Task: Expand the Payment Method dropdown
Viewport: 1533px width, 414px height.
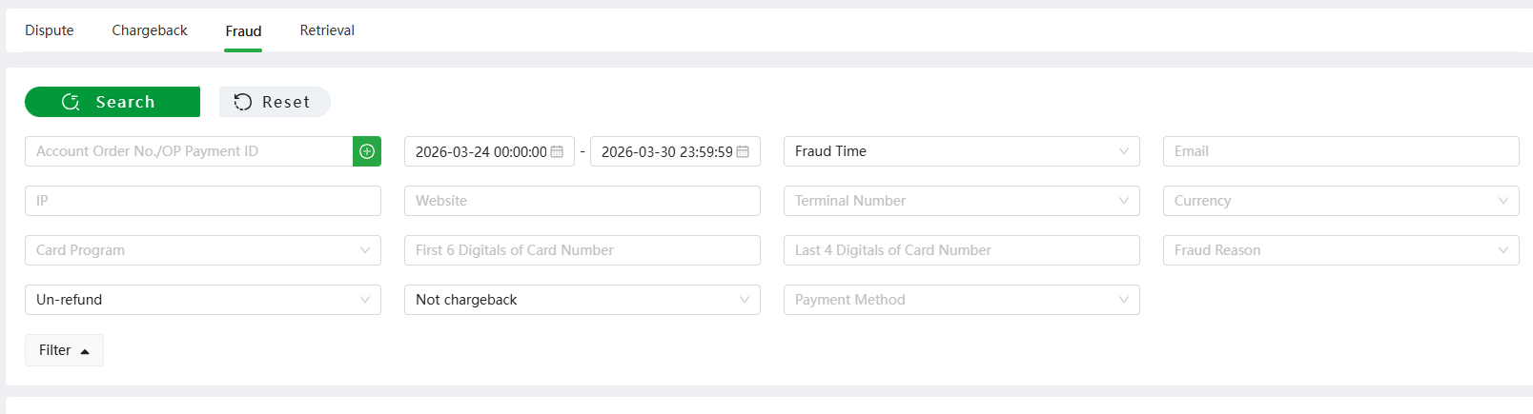Action: 961,300
